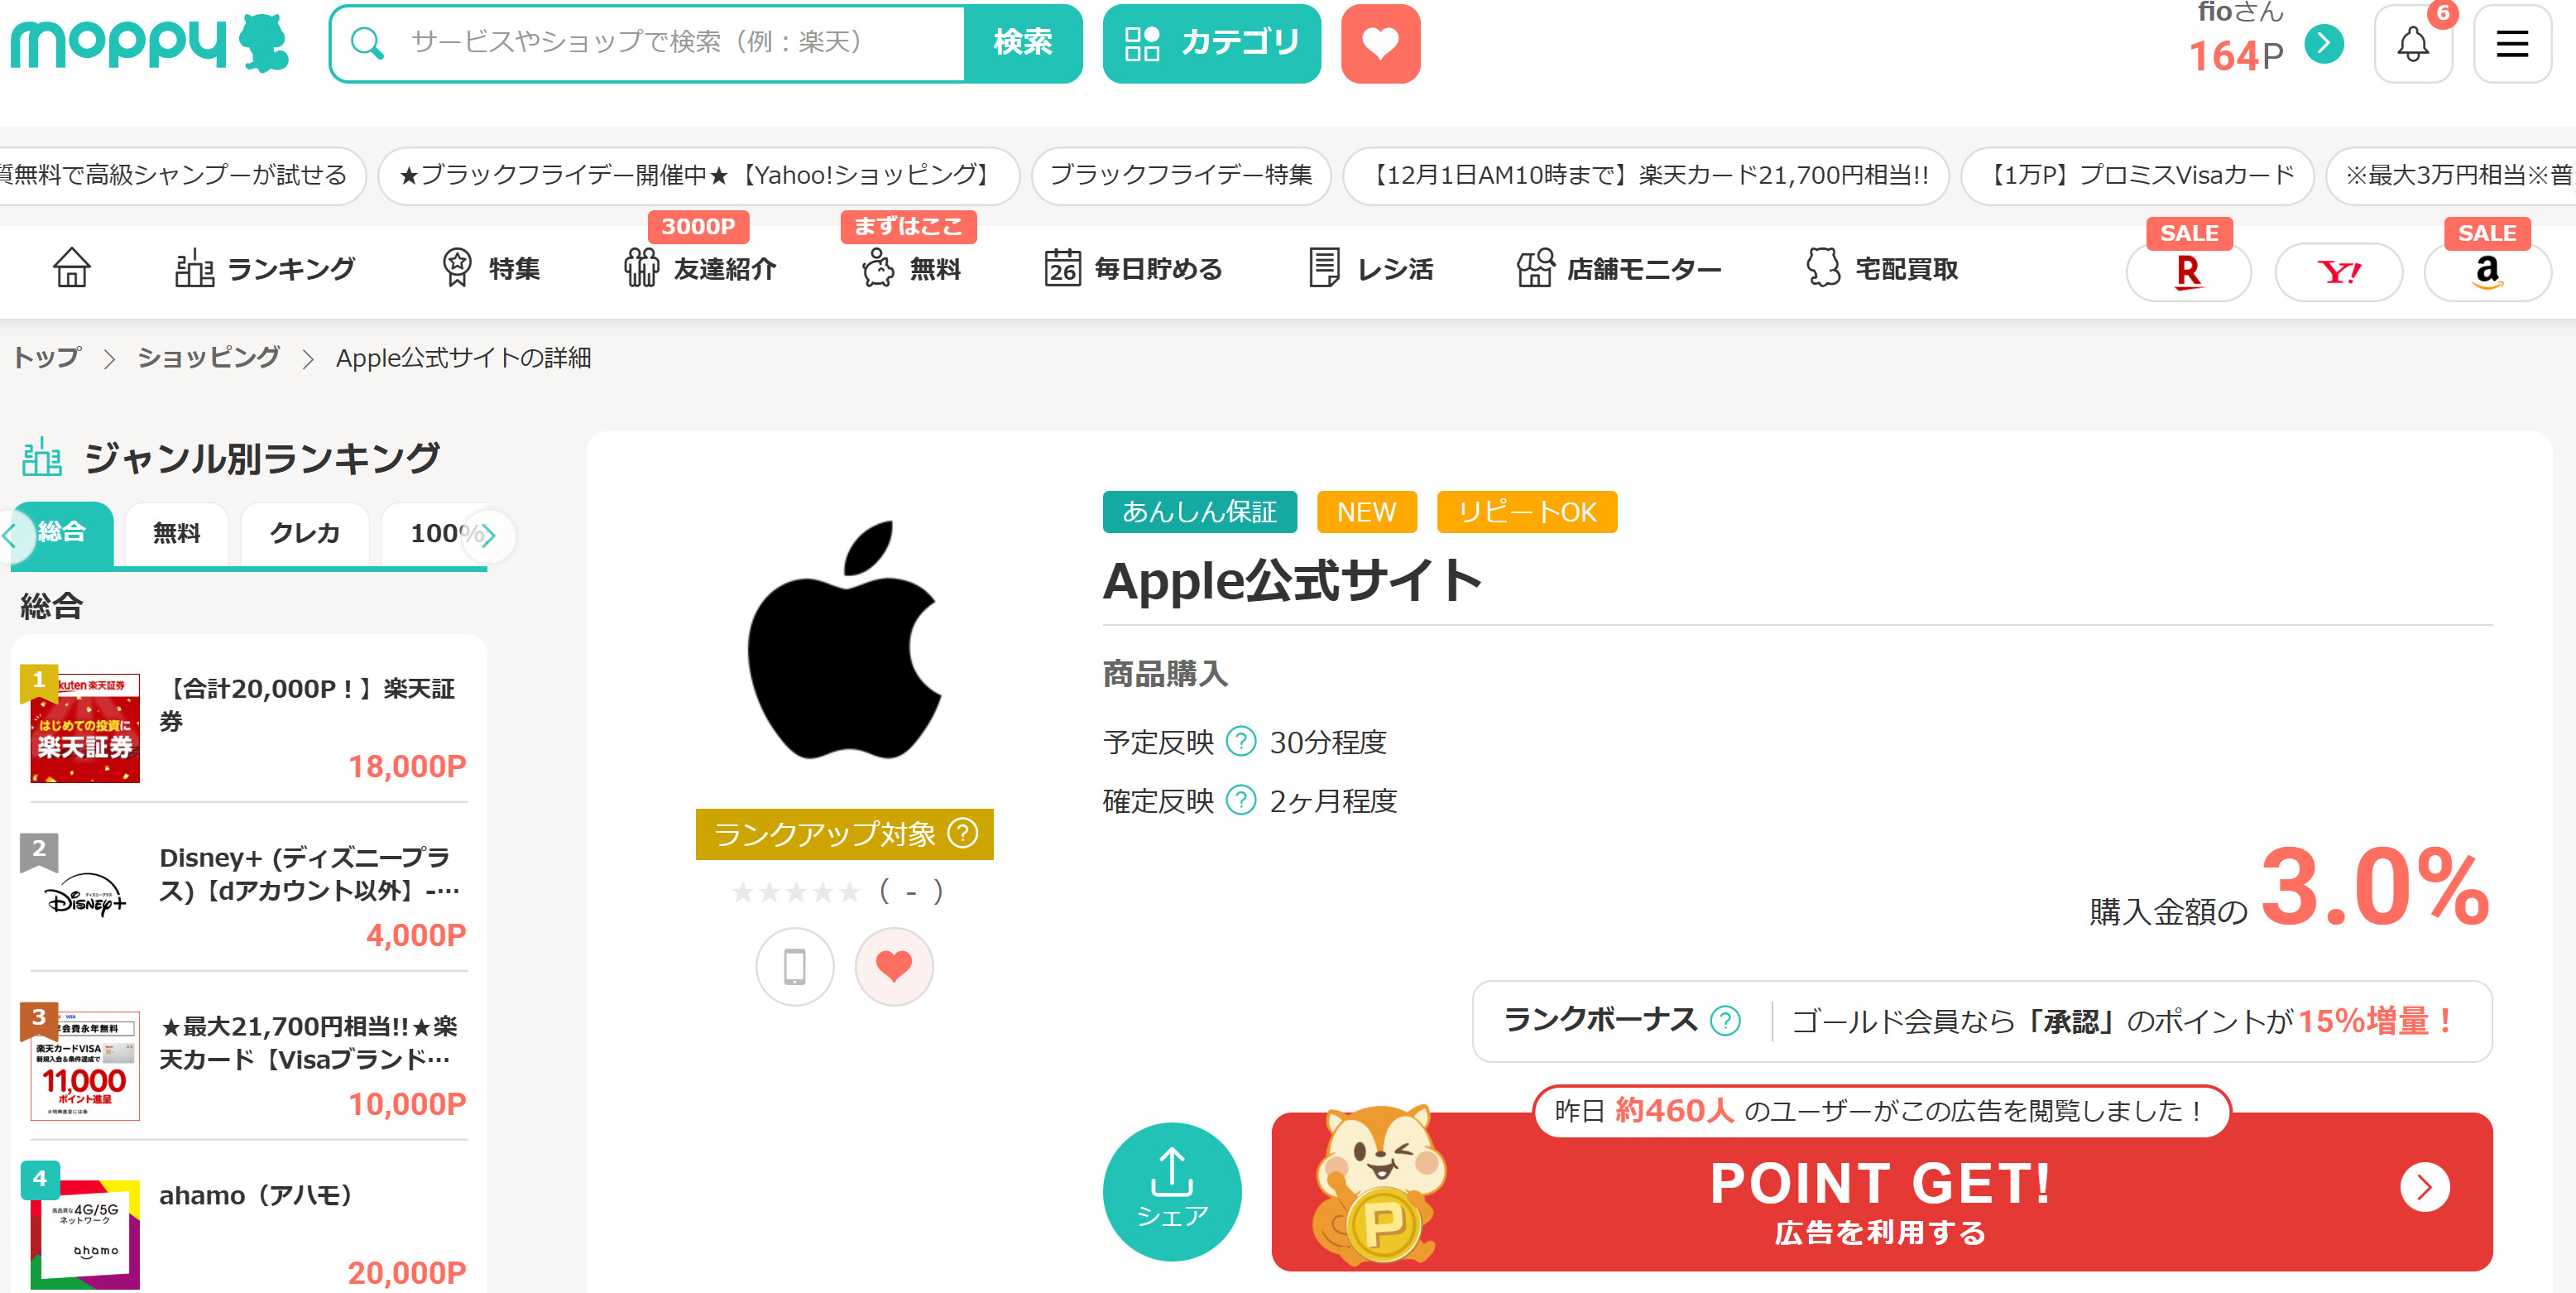This screenshot has height=1293, width=2576.
Task: Open the Amazon shortcut icon
Action: (x=2487, y=272)
